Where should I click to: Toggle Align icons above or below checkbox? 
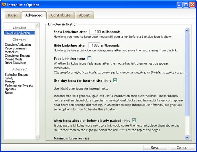point(134,120)
